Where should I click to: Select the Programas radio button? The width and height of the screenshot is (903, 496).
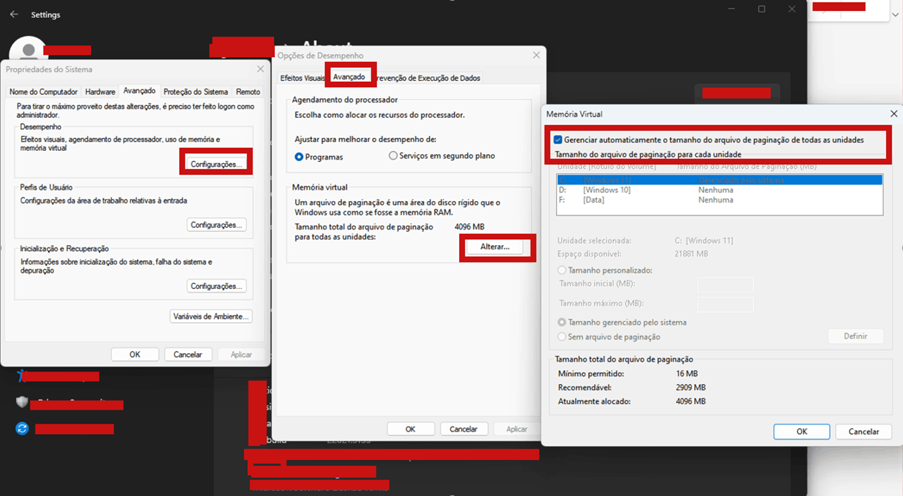pyautogui.click(x=299, y=157)
